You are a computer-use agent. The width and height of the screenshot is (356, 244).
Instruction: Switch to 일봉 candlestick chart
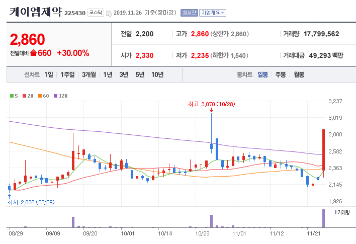pos(262,74)
